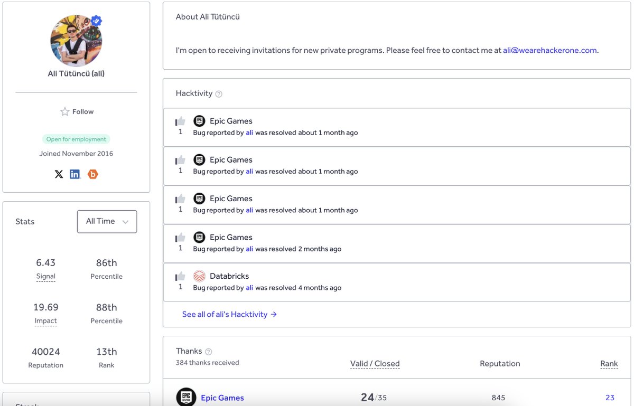634x406 pixels.
Task: Open Ali Tütüncü's X (Twitter) profile icon
Action: tap(59, 174)
